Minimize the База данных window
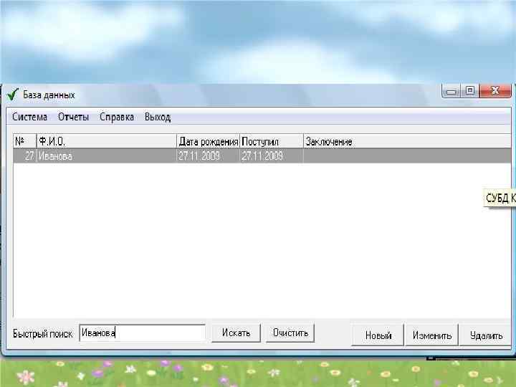516x387 pixels. [451, 91]
